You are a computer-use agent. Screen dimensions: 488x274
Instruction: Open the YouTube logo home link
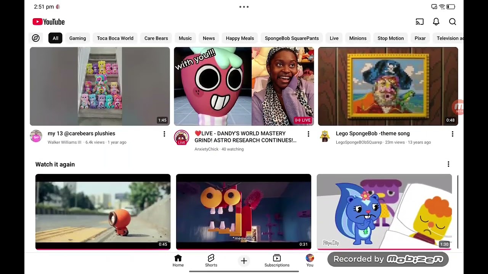pos(48,22)
